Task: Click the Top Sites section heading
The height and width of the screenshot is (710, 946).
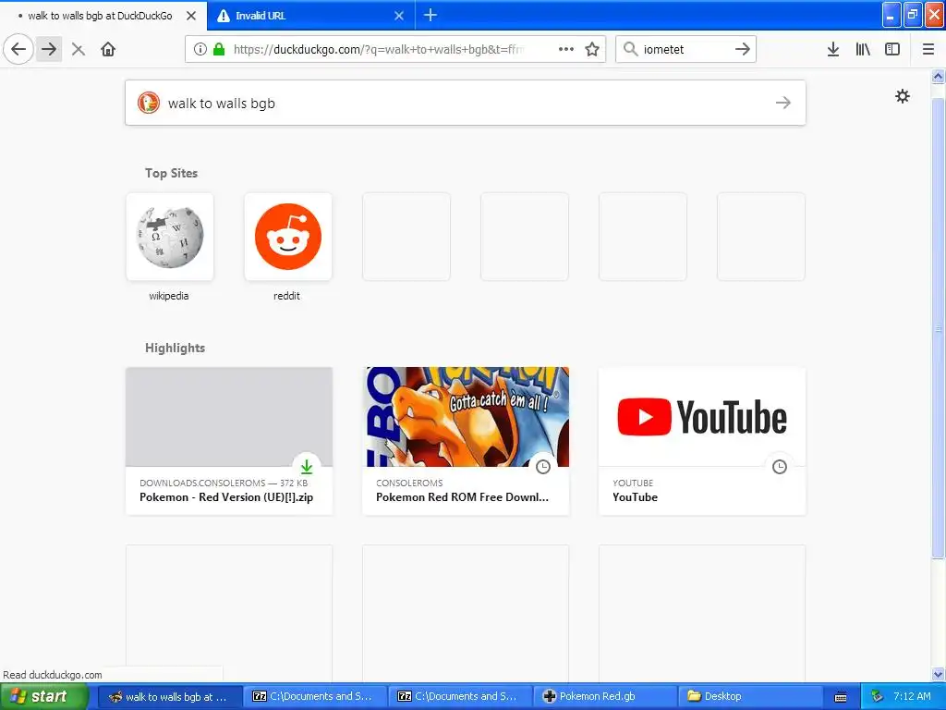Action: (171, 173)
